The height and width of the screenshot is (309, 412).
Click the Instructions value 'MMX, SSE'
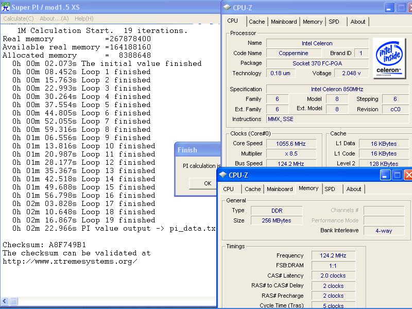coord(337,119)
